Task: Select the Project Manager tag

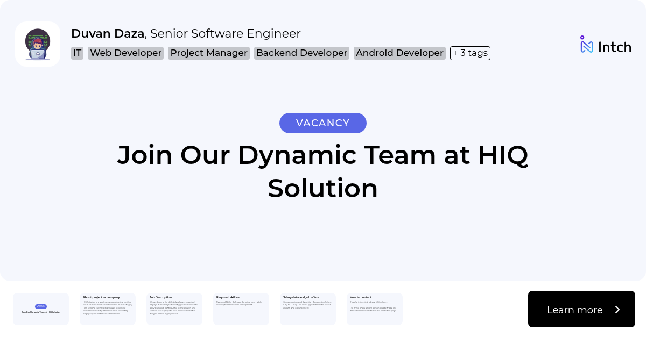Action: click(208, 53)
